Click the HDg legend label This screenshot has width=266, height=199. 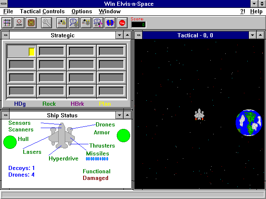point(20,104)
